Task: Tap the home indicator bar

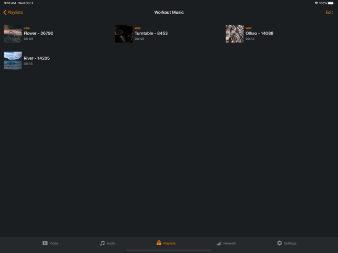Action: [169, 250]
